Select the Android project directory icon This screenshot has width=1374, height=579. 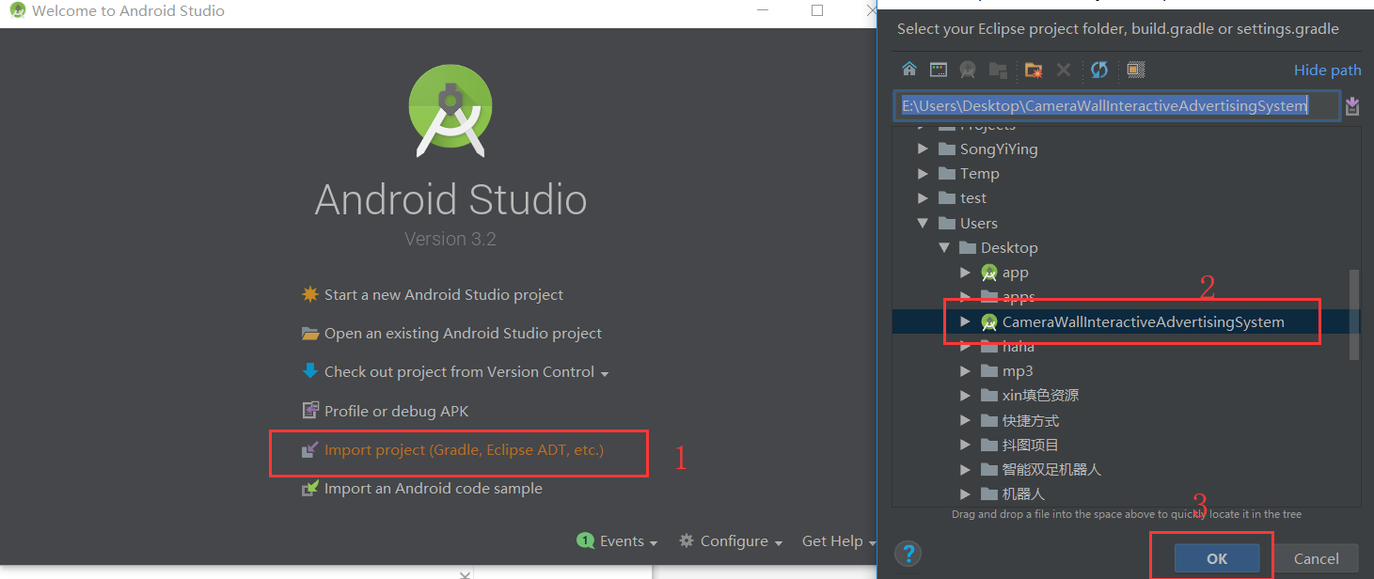point(967,69)
